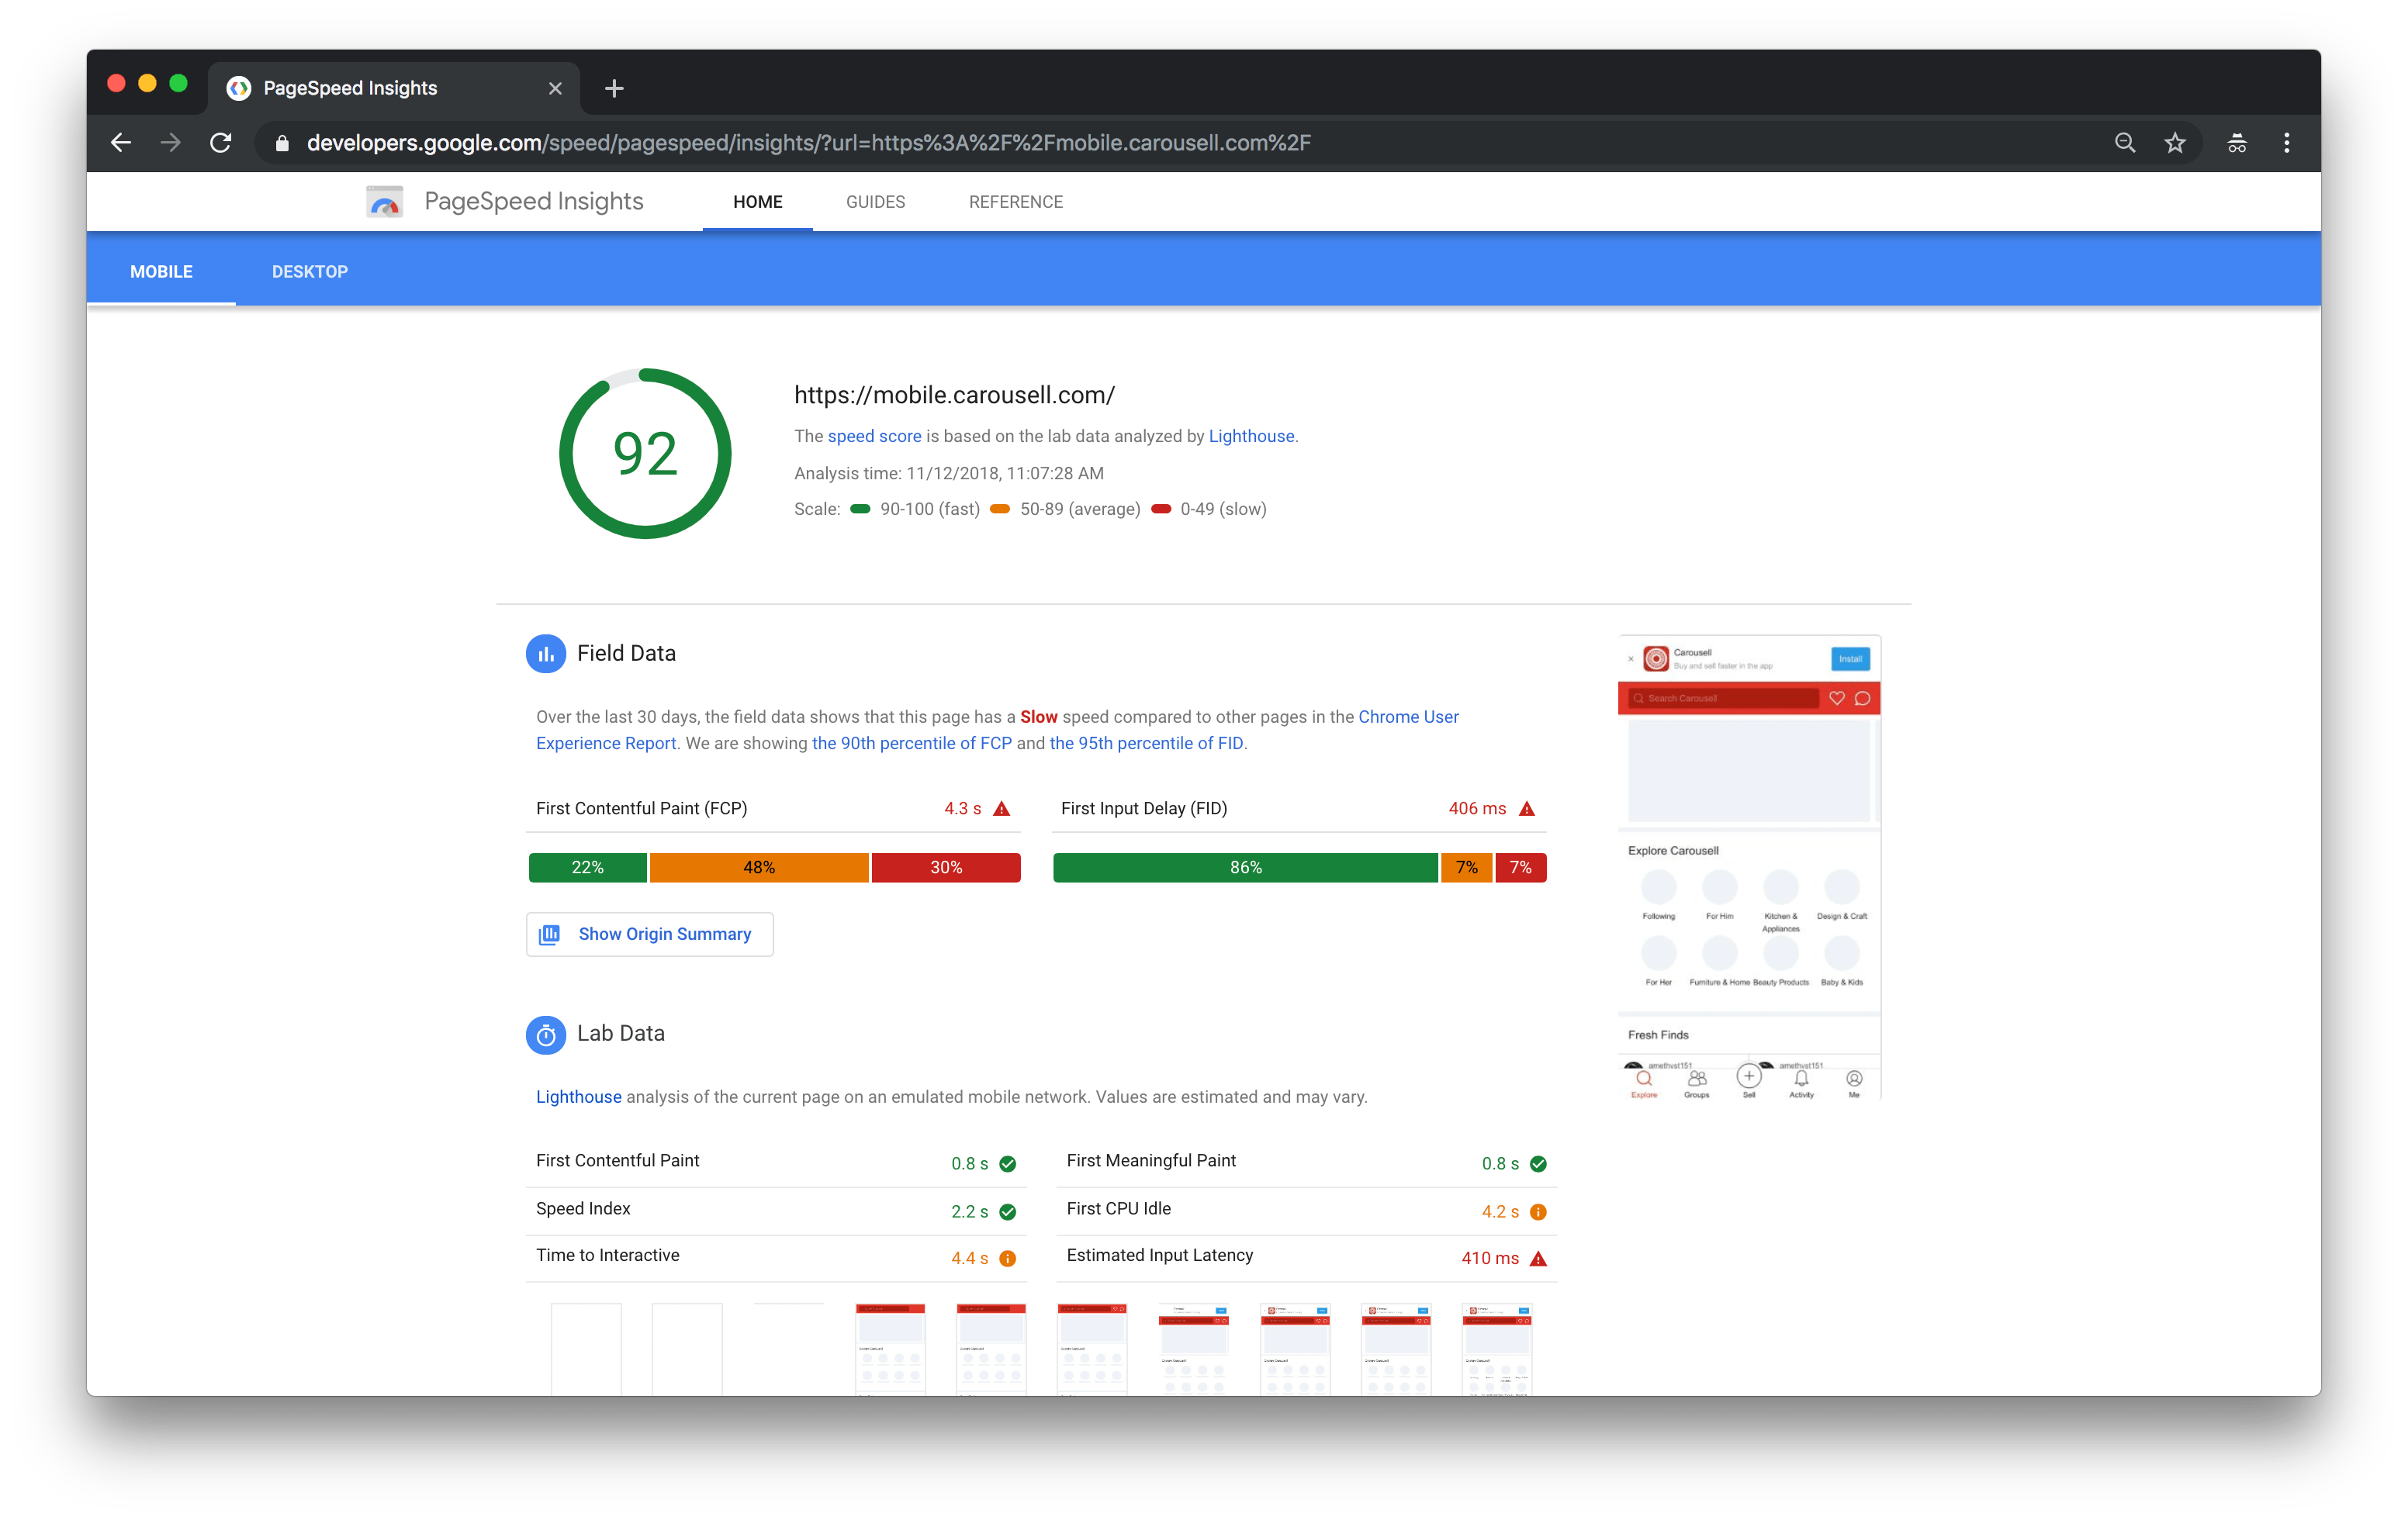Screen dimensions: 2408x1520
Task: Click the orange 48% FCP bar segment
Action: [x=759, y=868]
